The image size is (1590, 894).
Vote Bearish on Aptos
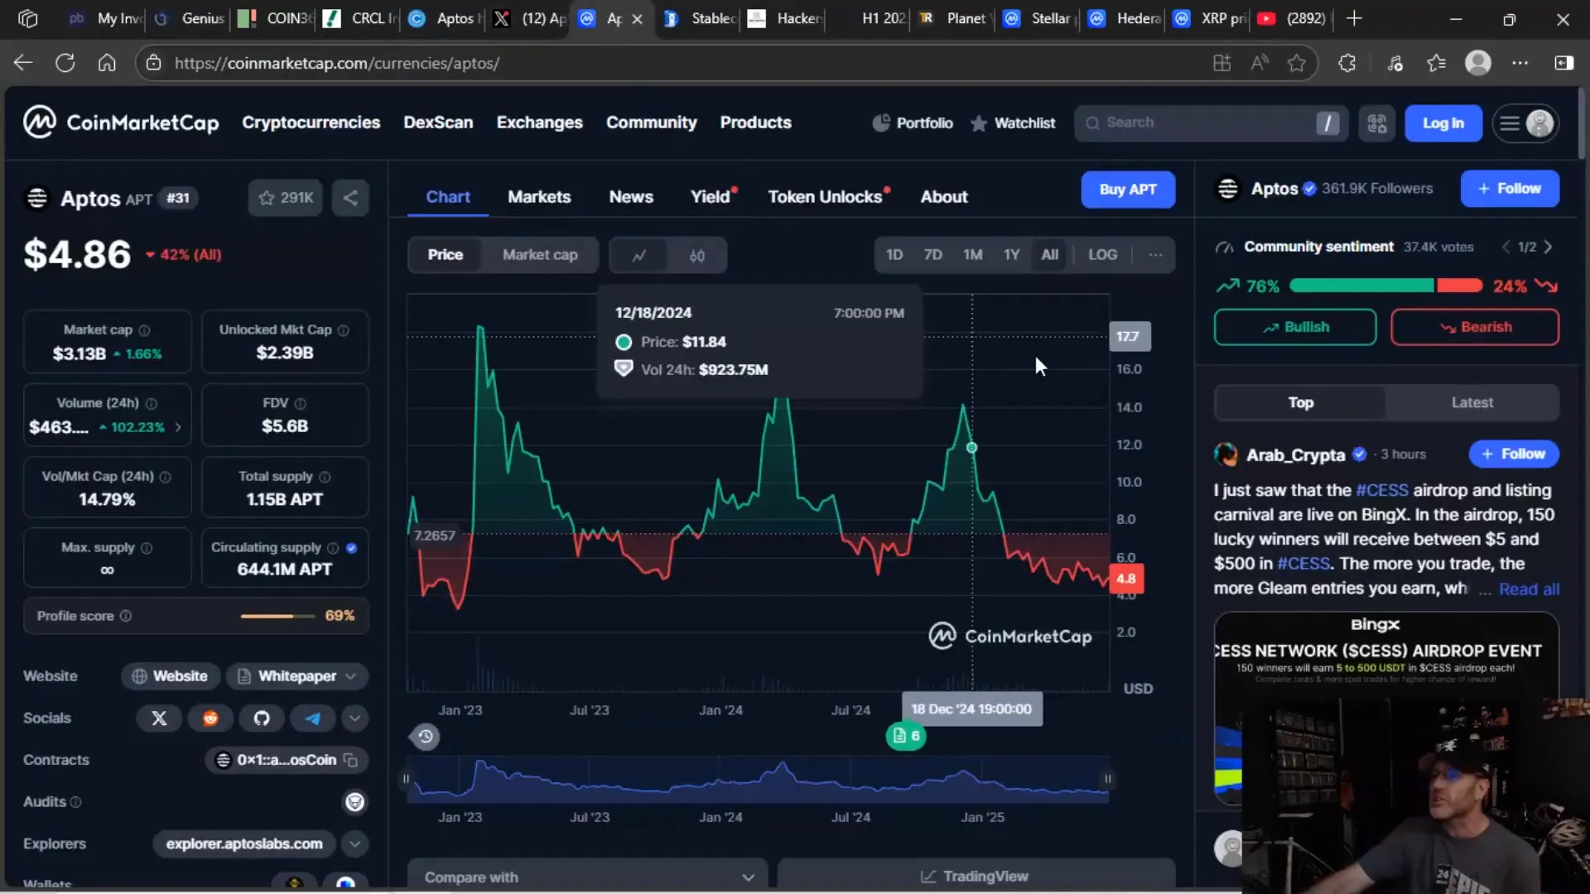click(x=1475, y=327)
